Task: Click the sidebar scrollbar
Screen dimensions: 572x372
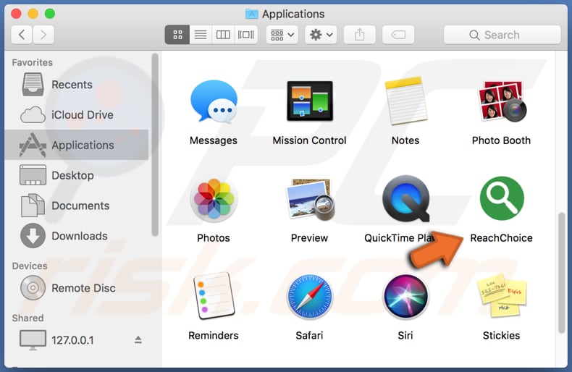Action: click(x=155, y=145)
